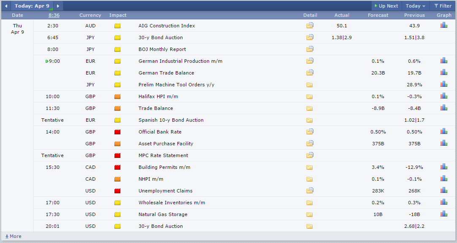Open detail folder for German Trade Balance
Screen dimensions: 457x243
pos(310,73)
